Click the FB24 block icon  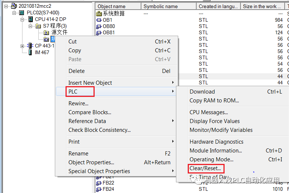99,189
